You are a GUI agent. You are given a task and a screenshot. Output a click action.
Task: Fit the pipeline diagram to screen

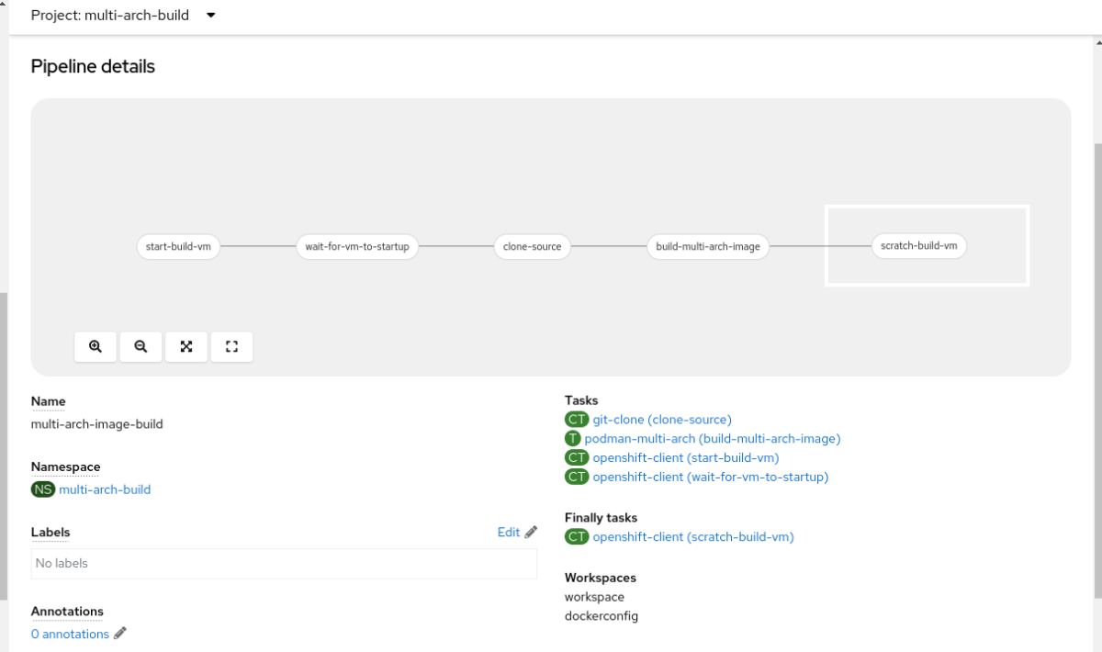[x=186, y=346]
